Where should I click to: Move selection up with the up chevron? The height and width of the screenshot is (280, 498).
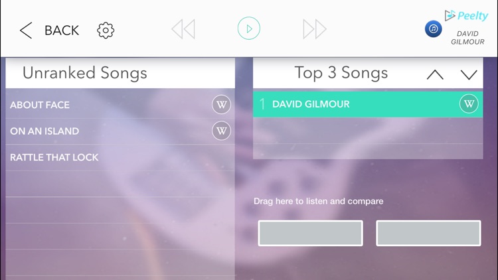(435, 74)
